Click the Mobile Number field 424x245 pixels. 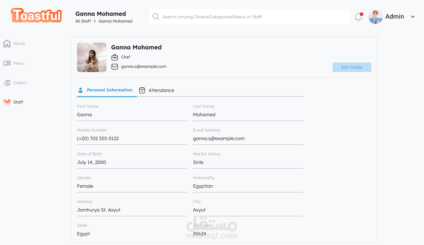coord(132,139)
